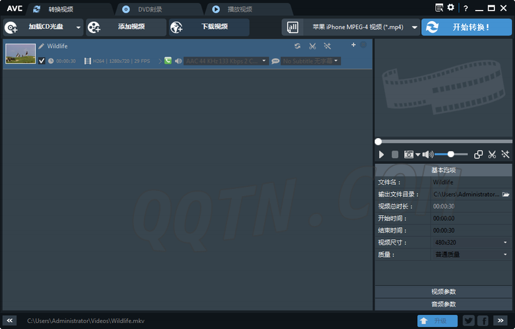
Task: Open the 苹果 iPhone MPEG-4 output profile dropdown
Action: coord(415,27)
